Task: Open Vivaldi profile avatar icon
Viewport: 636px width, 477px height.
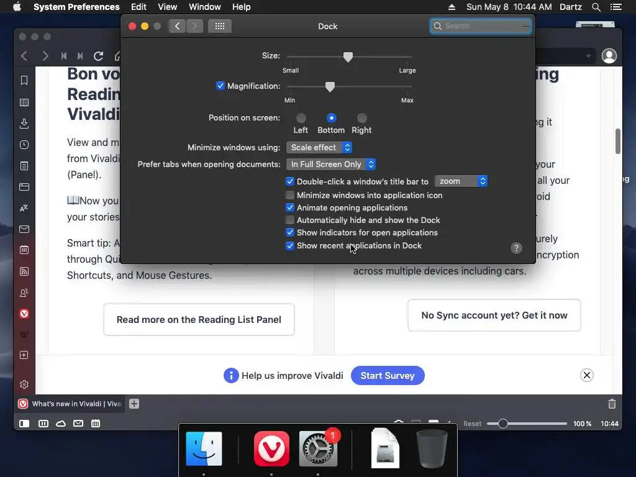Action: (x=609, y=56)
